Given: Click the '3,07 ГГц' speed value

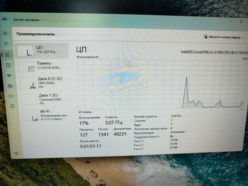Looking at the screenshot, I should [114, 122].
